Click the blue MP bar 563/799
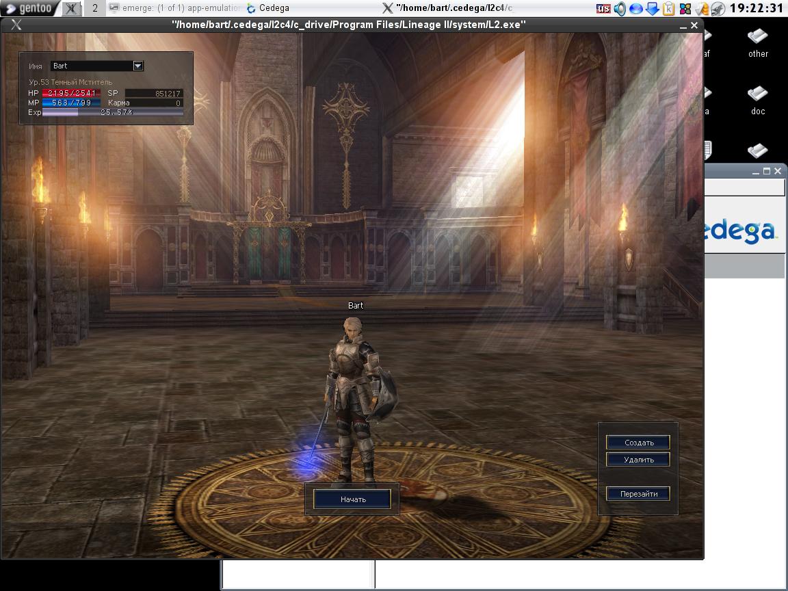Image resolution: width=788 pixels, height=591 pixels. click(71, 103)
